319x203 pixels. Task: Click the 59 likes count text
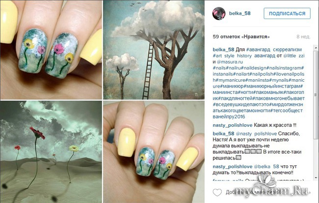coord(241,37)
